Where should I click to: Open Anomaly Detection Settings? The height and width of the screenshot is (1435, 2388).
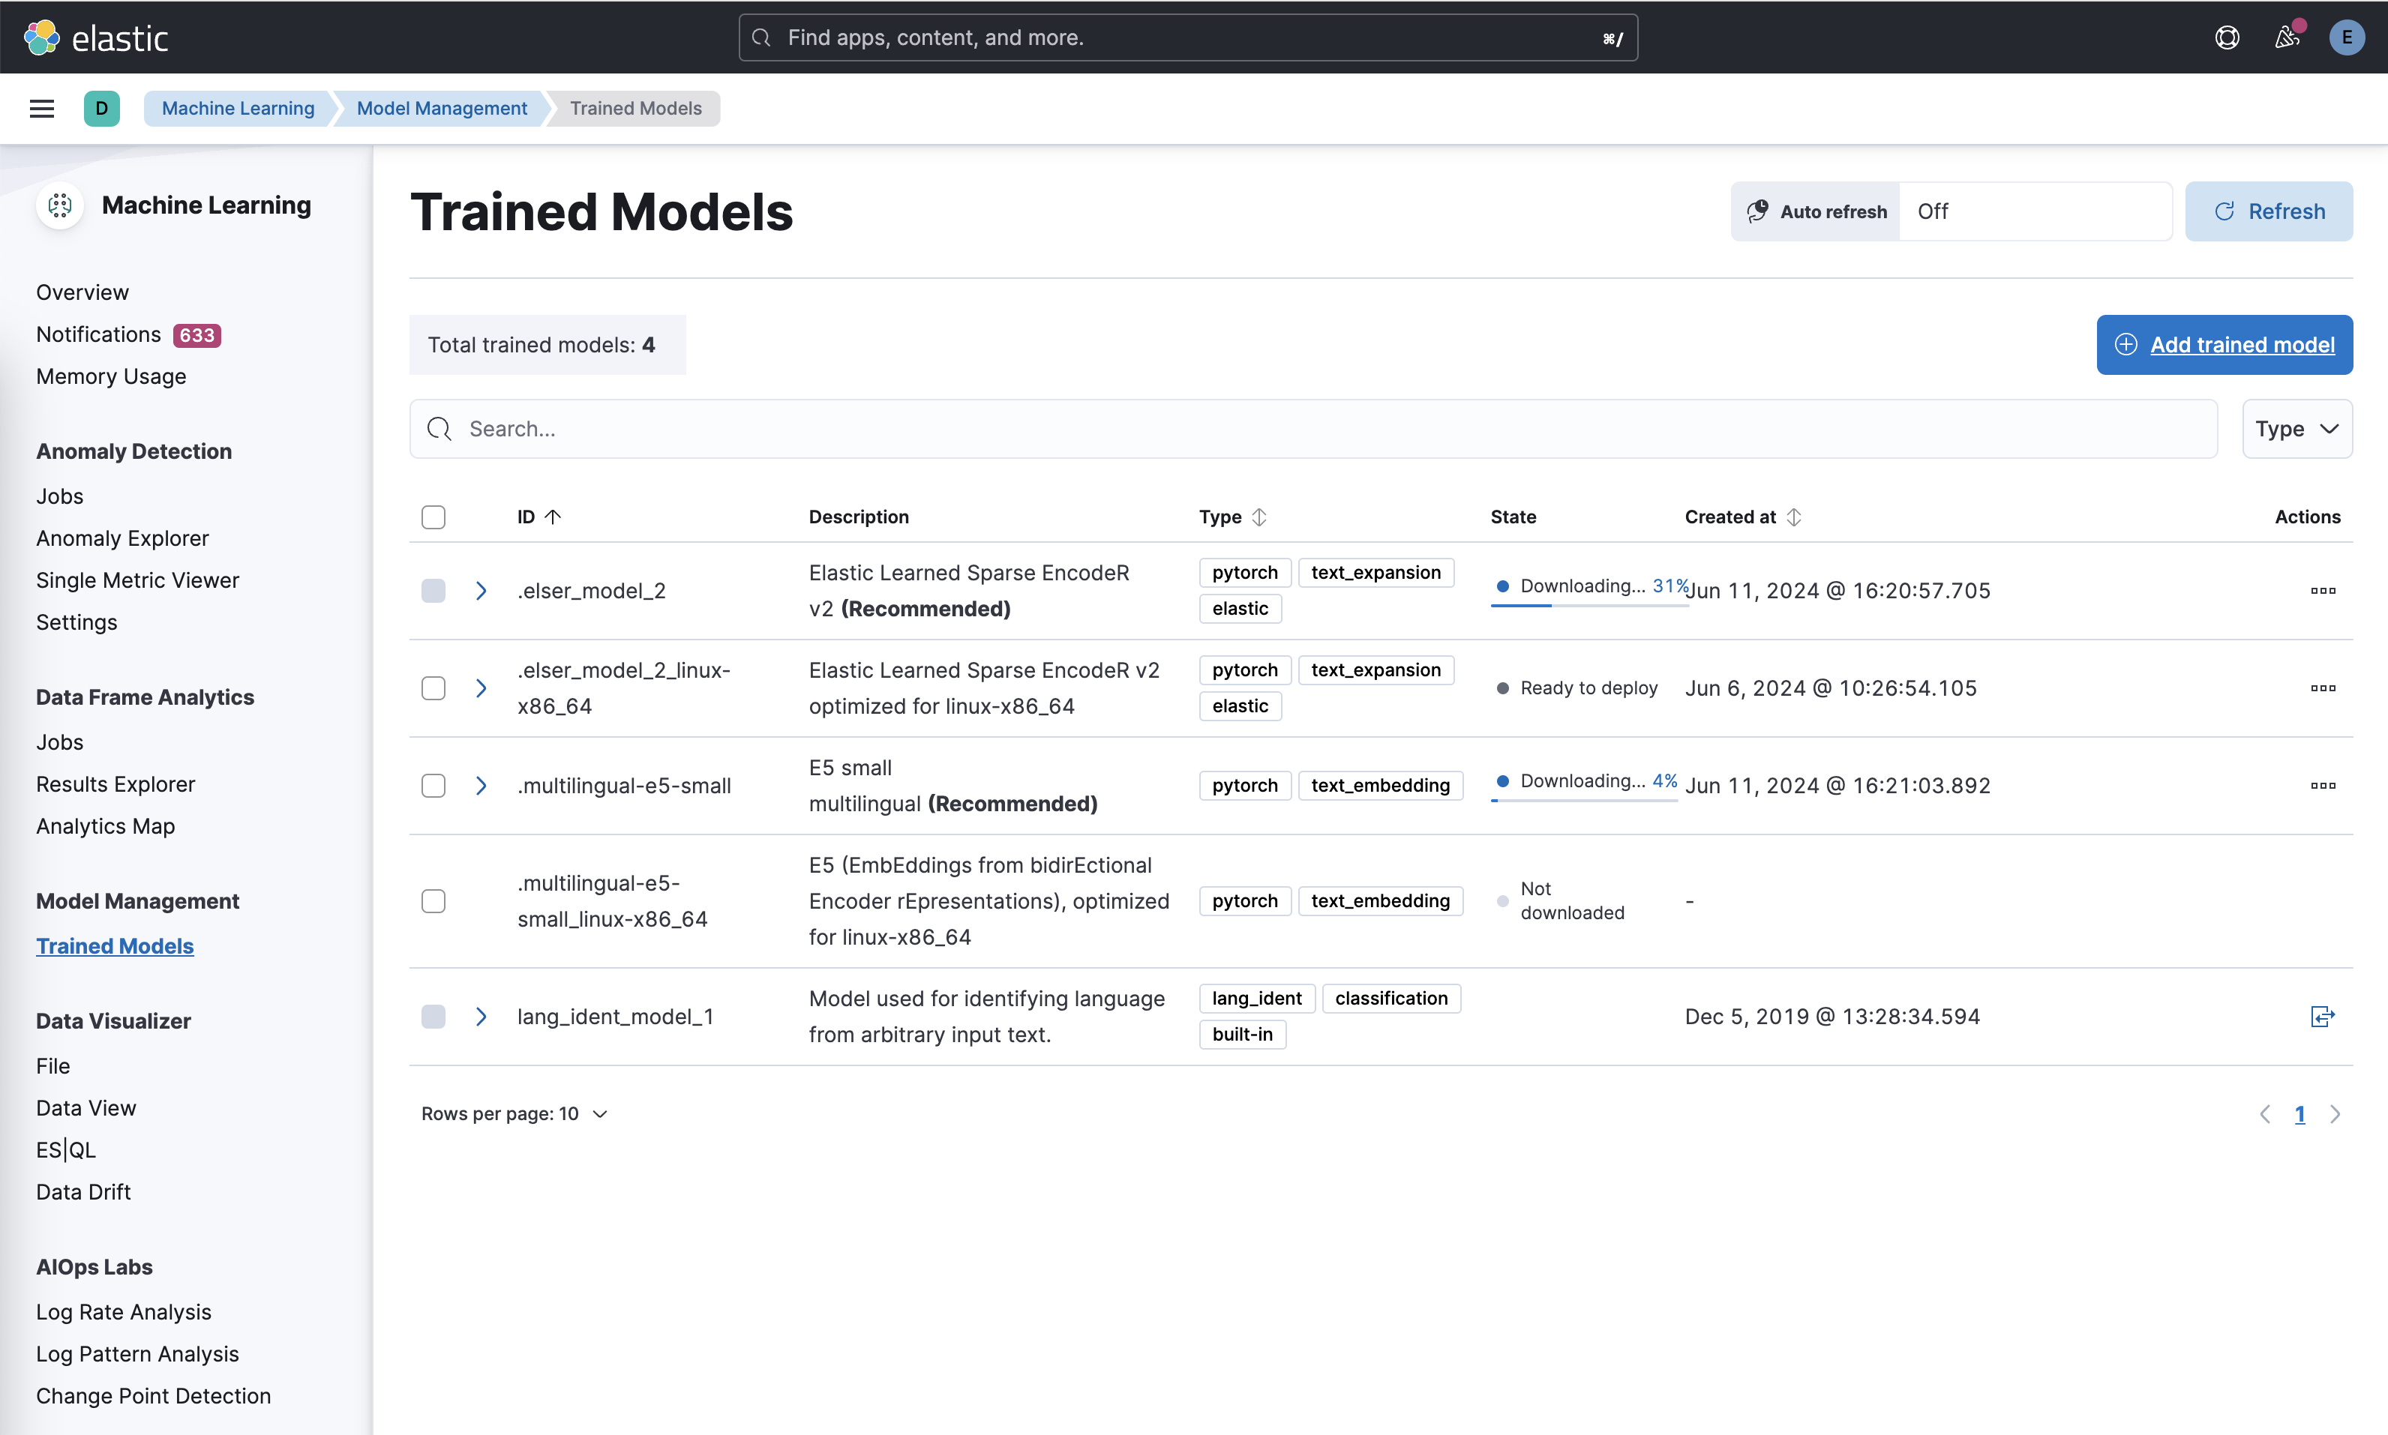pyautogui.click(x=76, y=623)
